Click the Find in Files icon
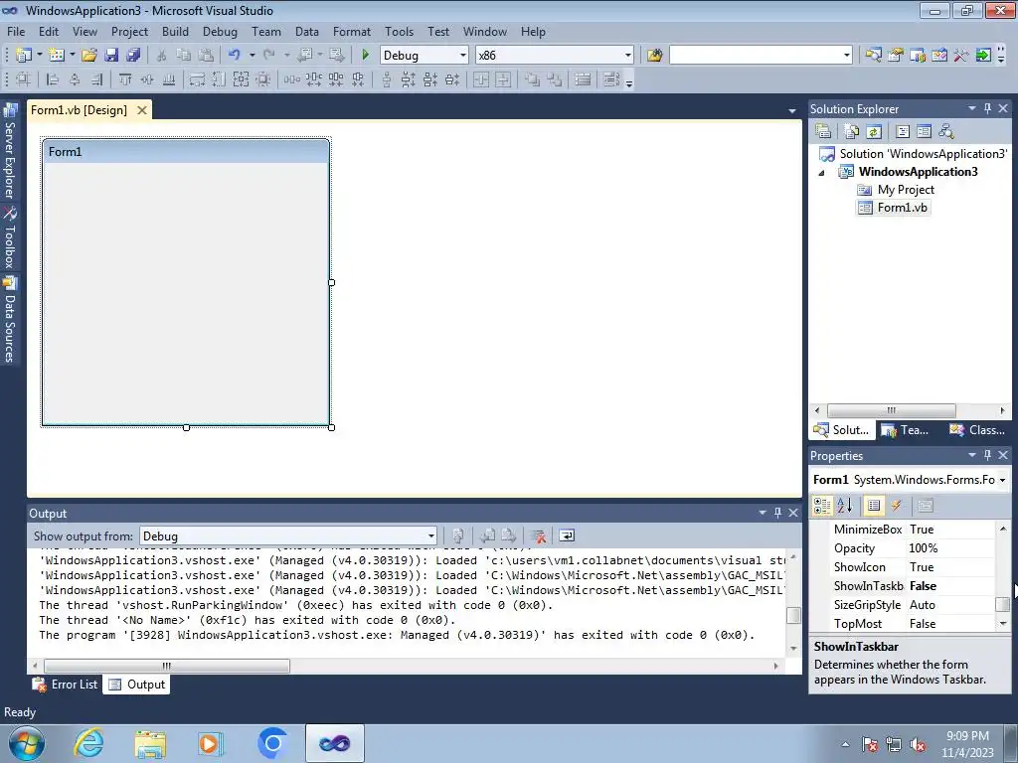 [654, 56]
